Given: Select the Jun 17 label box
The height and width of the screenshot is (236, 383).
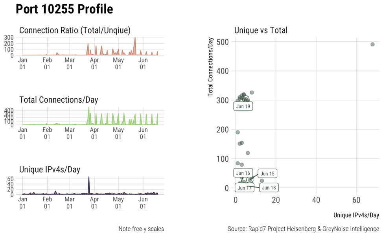Looking at the screenshot, I should pos(244,188).
